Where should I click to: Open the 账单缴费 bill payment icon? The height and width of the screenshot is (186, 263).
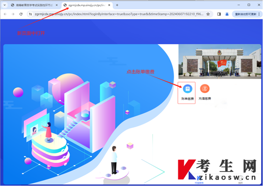click(187, 89)
